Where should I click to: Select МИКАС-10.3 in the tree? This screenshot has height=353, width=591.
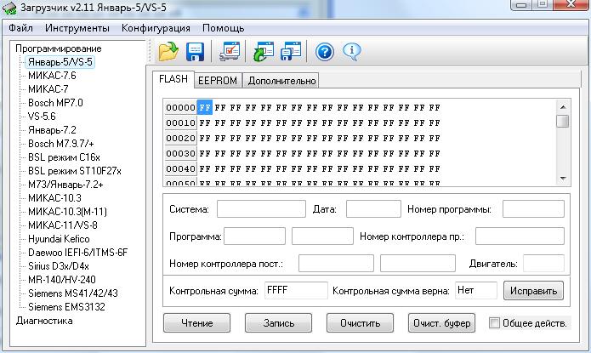click(x=54, y=198)
